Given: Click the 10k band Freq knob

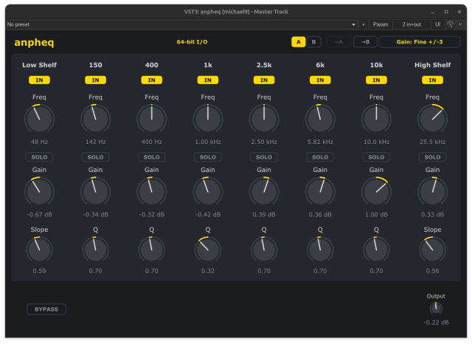Looking at the screenshot, I should 376,119.
